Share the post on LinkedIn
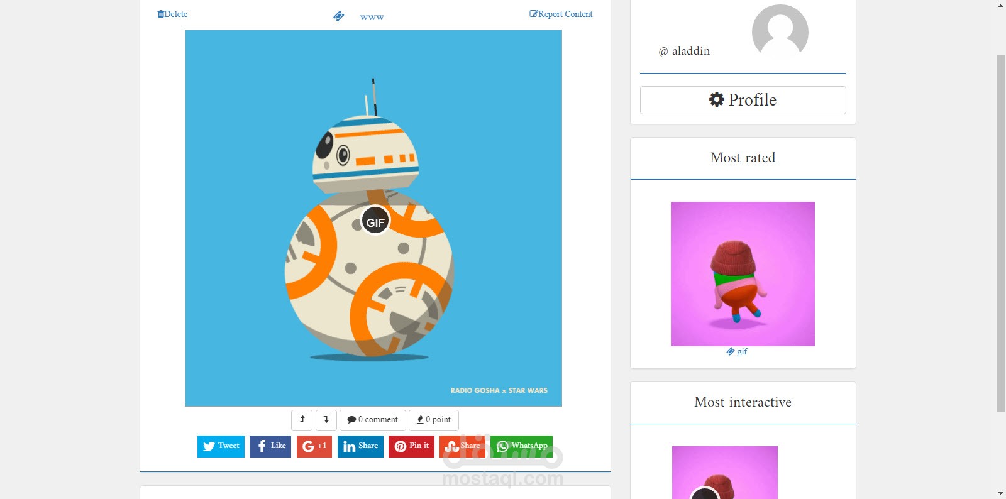1006x499 pixels. coord(360,446)
